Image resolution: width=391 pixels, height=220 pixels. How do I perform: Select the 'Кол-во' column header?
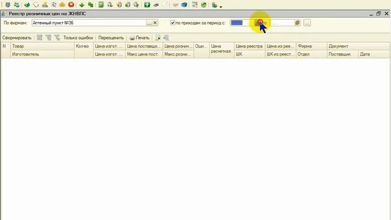click(84, 50)
